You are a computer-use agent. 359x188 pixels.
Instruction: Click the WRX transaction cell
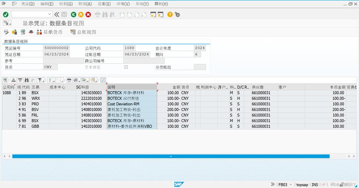pyautogui.click(x=40, y=99)
